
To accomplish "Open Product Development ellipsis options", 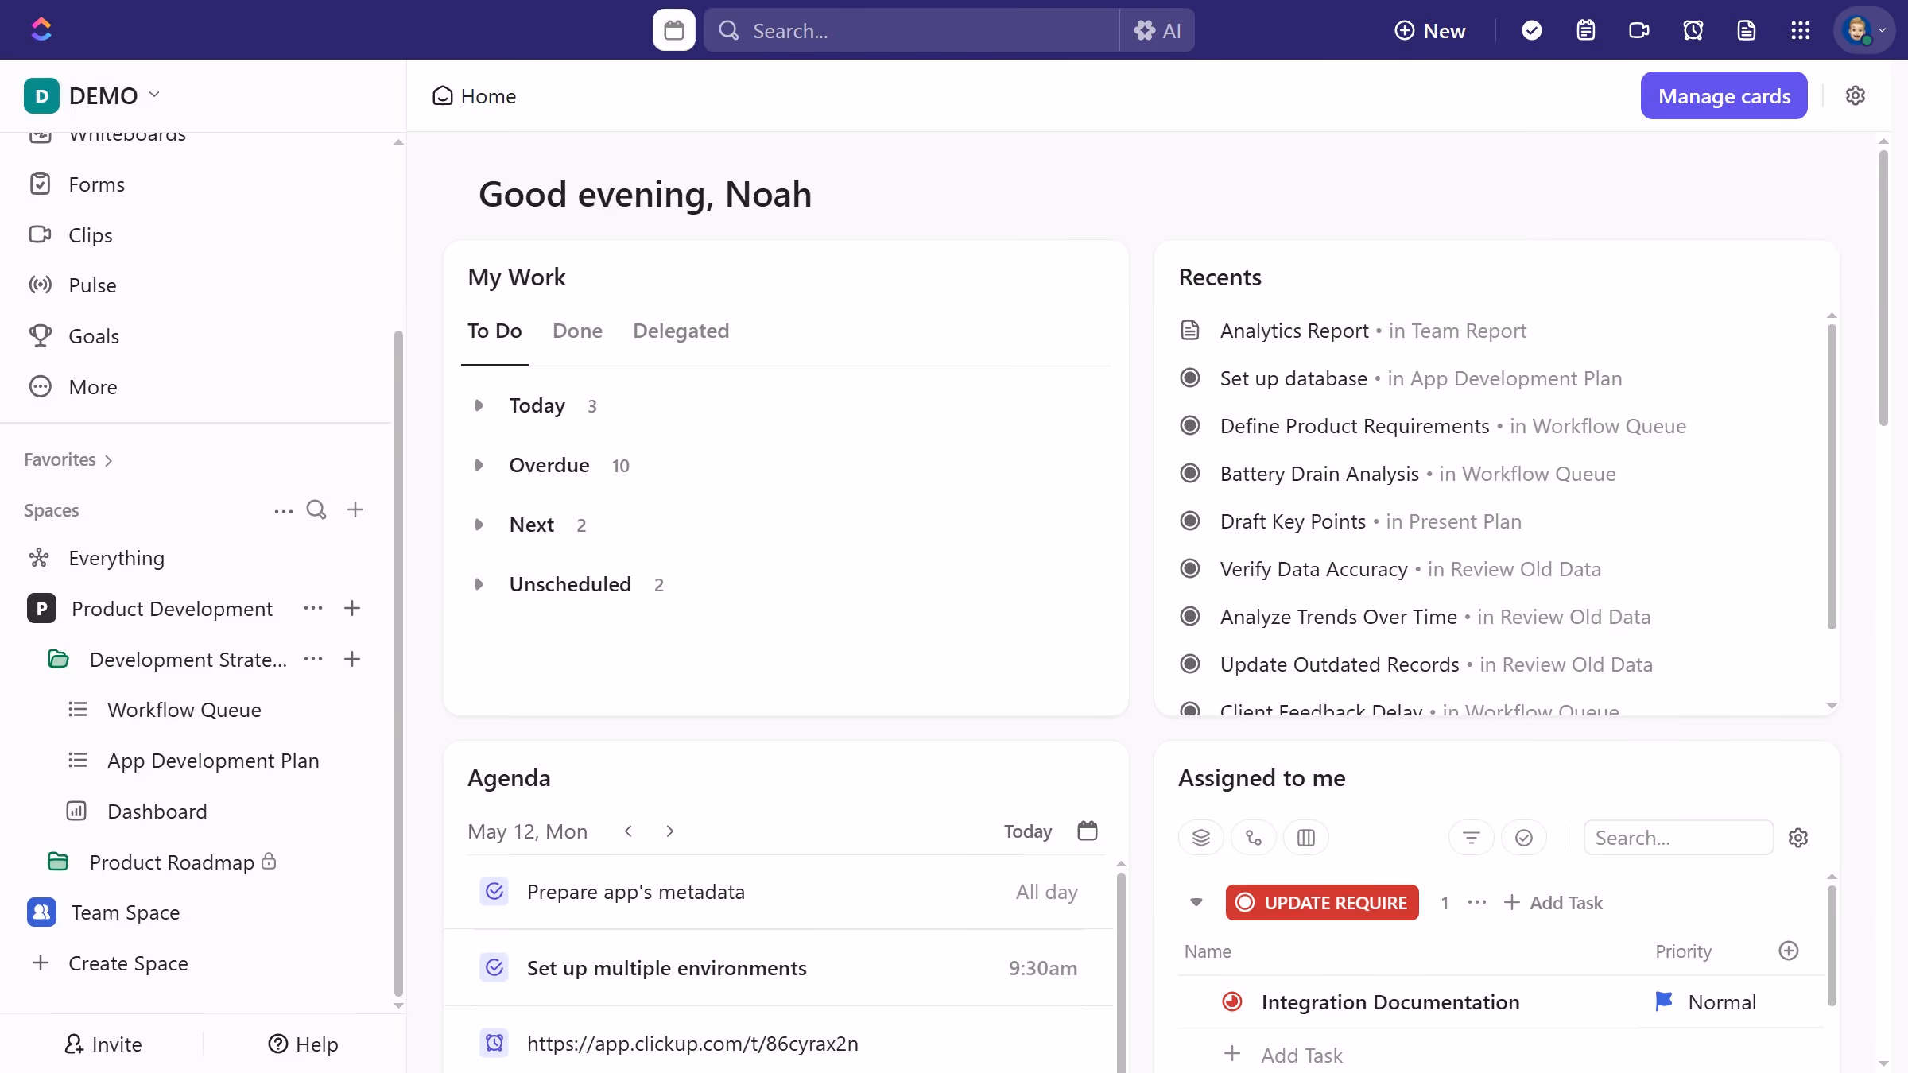I will point(313,608).
